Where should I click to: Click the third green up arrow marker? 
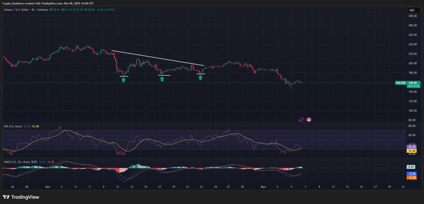point(200,77)
